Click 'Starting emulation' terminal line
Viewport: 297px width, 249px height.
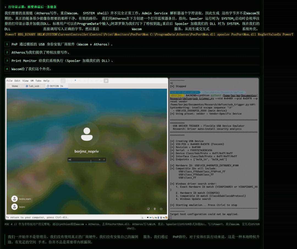(204, 205)
